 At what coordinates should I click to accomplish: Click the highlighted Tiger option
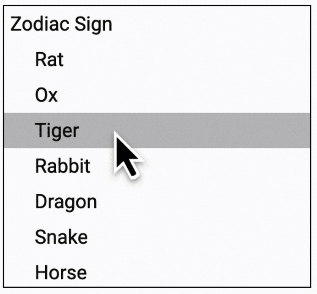(x=57, y=131)
